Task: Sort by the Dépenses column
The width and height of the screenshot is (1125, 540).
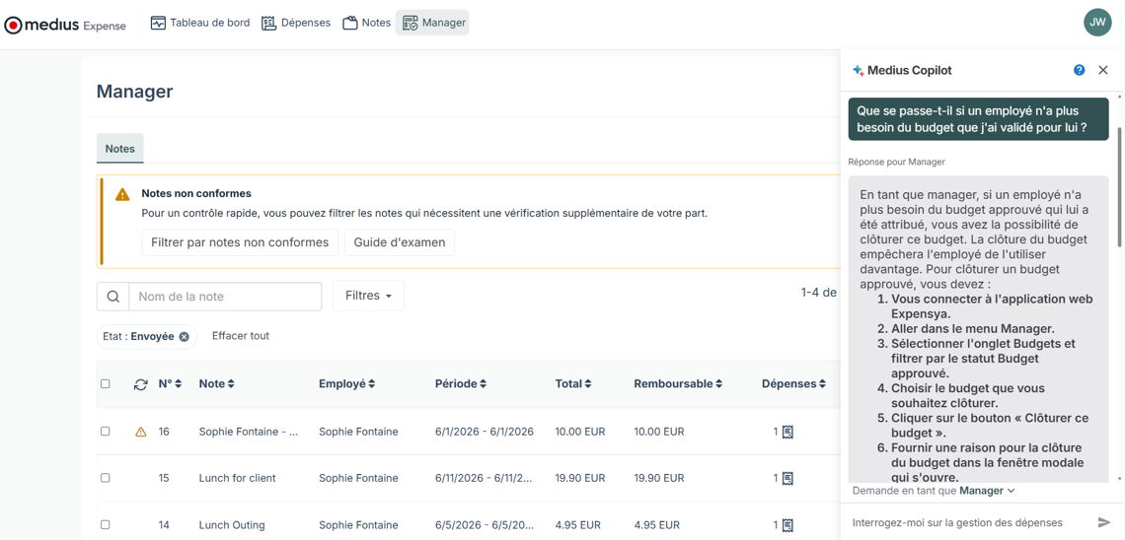Action: pos(793,384)
